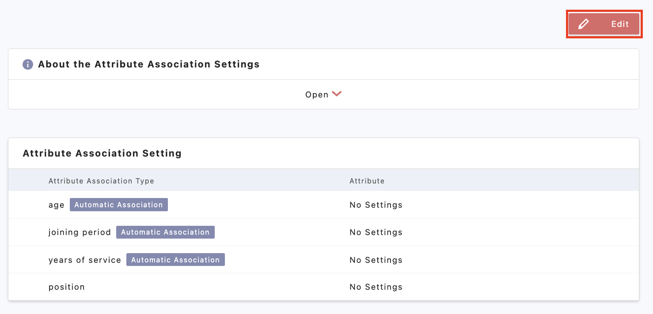
Task: Click No Settings in years of service row
Action: (376, 260)
